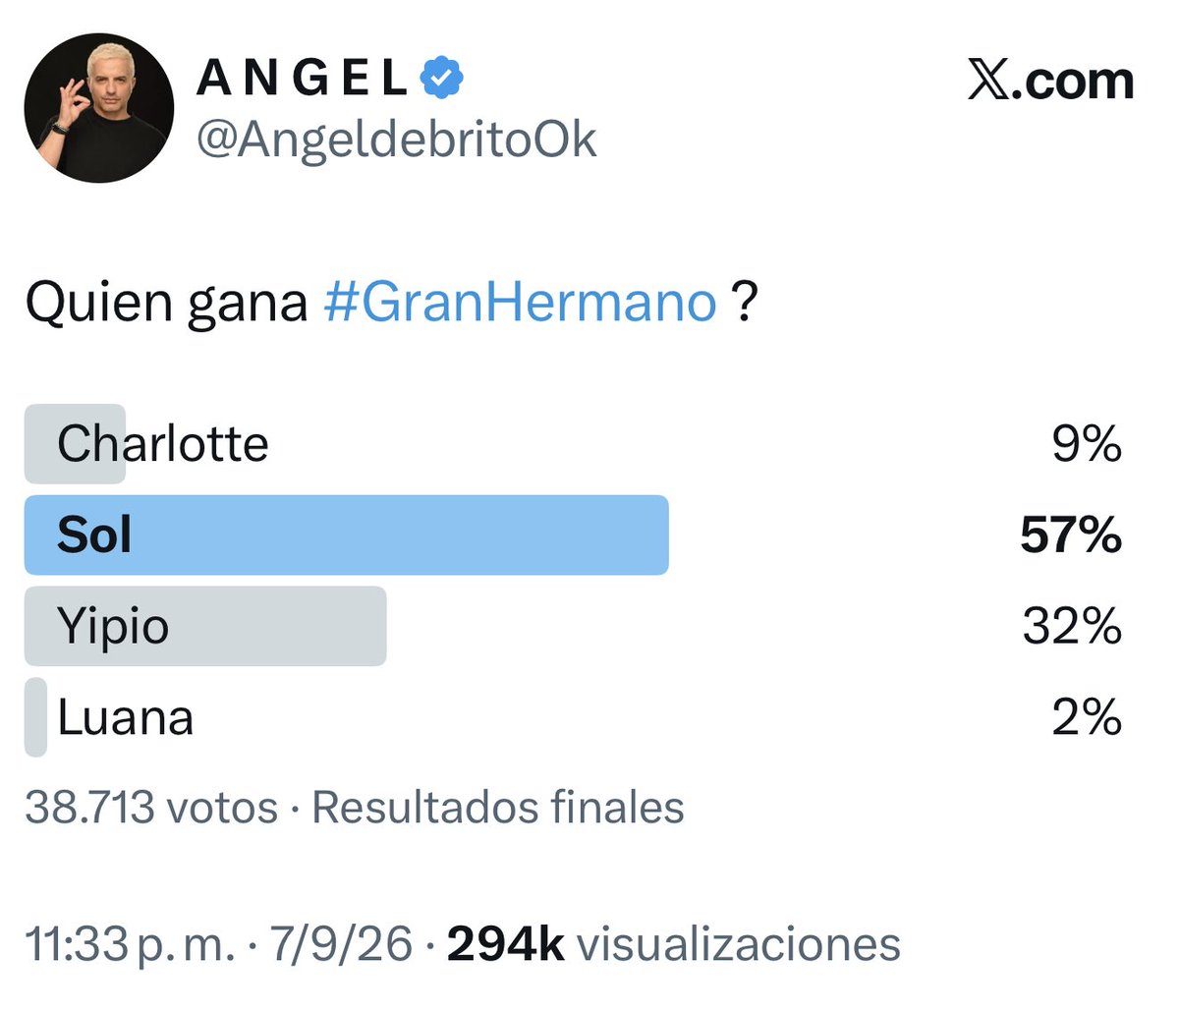Click the 2% result for Luana
The image size is (1179, 1013).
(x=1087, y=717)
